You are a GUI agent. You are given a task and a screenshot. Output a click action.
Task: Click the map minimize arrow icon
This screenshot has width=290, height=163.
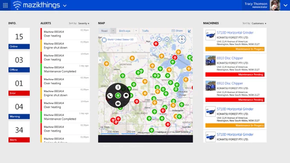click(x=189, y=31)
